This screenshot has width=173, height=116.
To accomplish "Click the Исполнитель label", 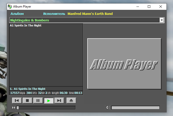I will pos(54,14).
